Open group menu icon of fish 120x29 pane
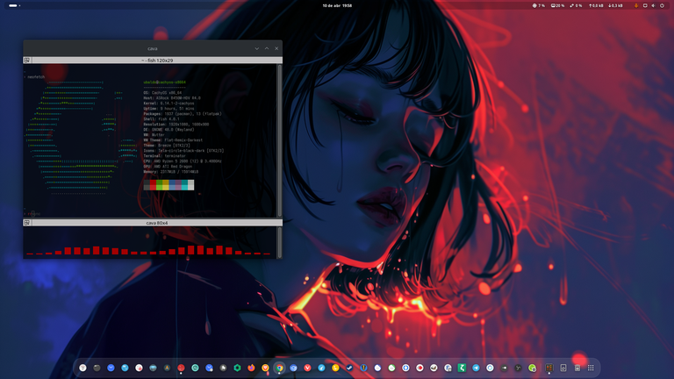 [27, 61]
